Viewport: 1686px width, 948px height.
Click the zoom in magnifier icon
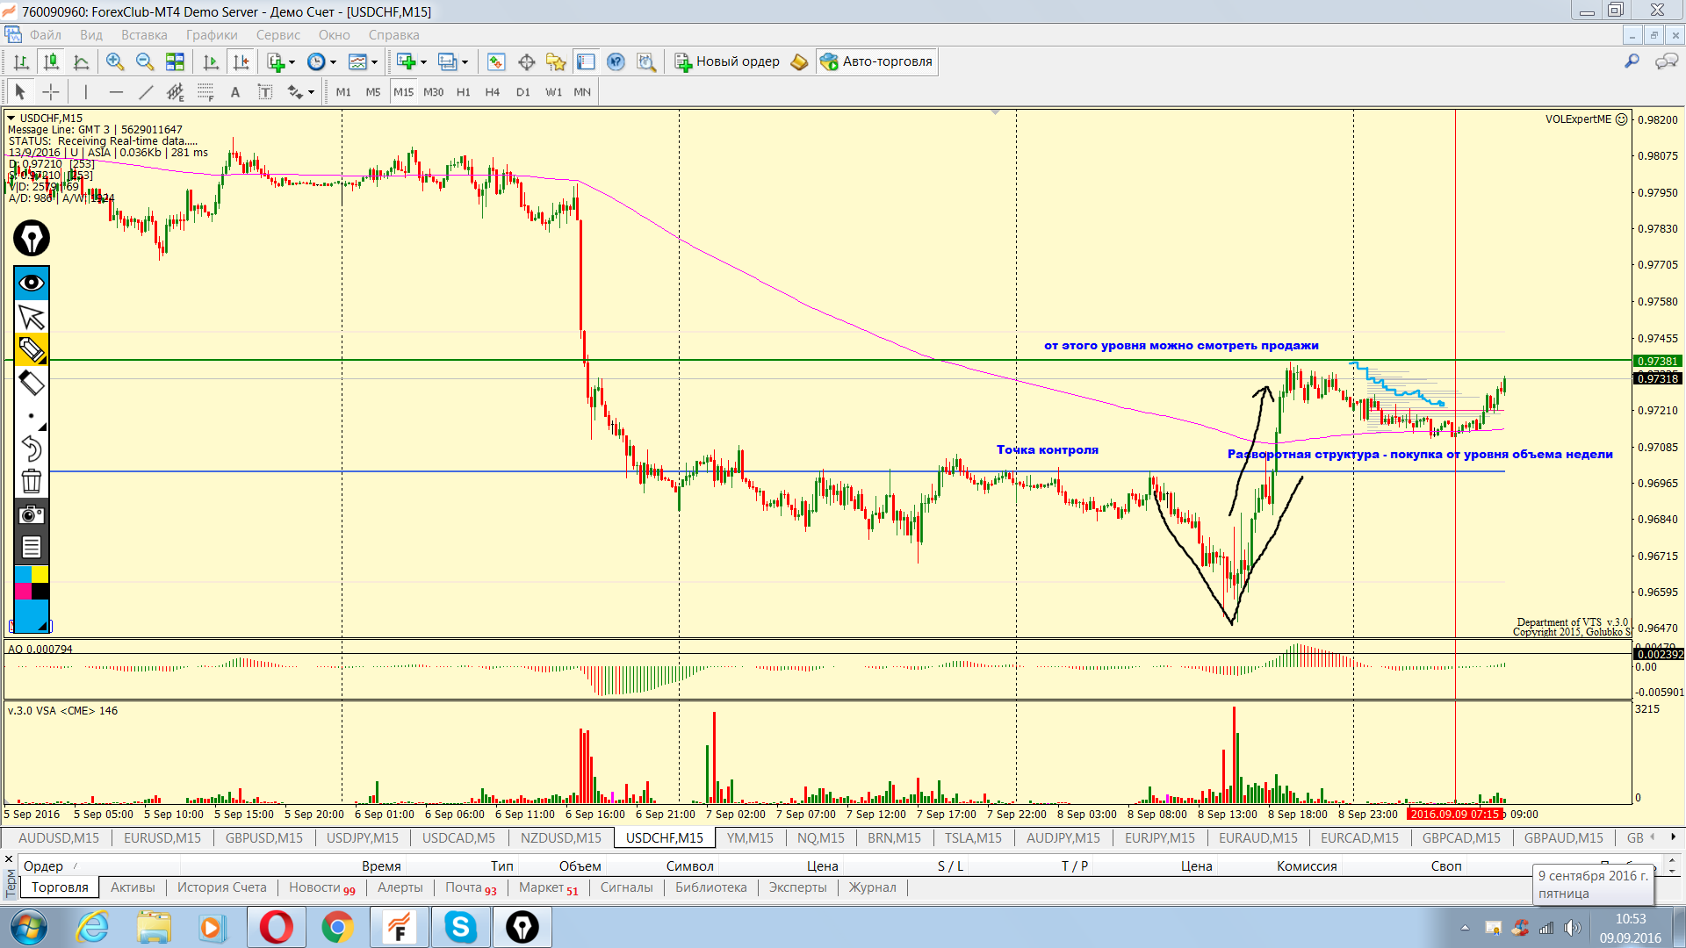click(x=115, y=61)
